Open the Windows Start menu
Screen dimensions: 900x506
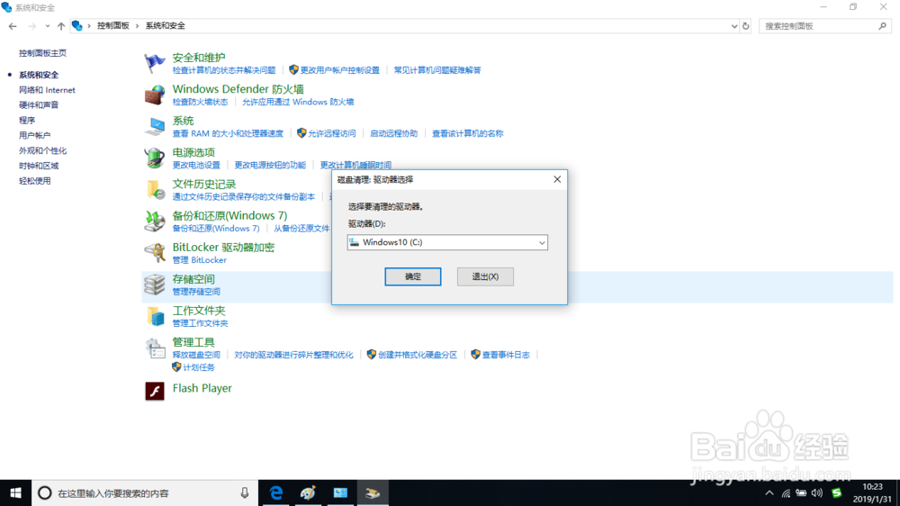(x=15, y=492)
